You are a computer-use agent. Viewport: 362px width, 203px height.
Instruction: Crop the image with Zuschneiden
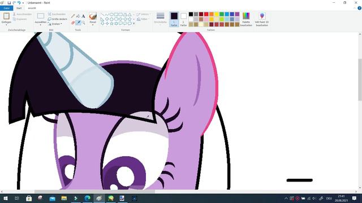click(x=57, y=14)
